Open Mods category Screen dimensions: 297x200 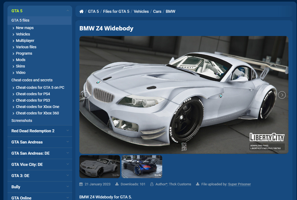21,60
